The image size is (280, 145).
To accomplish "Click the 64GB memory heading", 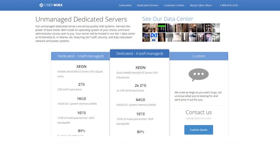I will click(x=141, y=99).
